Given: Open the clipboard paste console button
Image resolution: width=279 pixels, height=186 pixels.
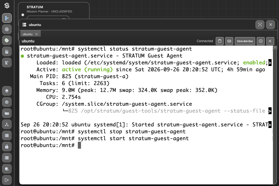Looking at the screenshot, I should (220, 41).
